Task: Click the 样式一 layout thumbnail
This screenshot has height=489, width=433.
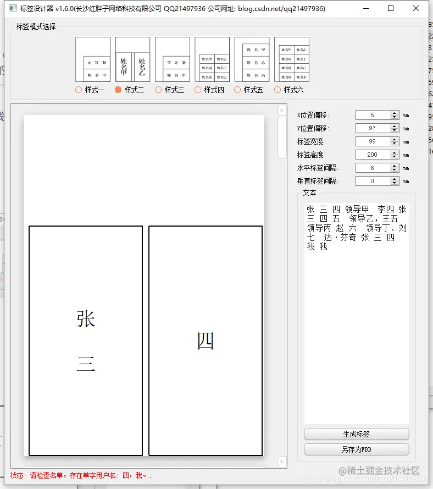Action: (93, 59)
